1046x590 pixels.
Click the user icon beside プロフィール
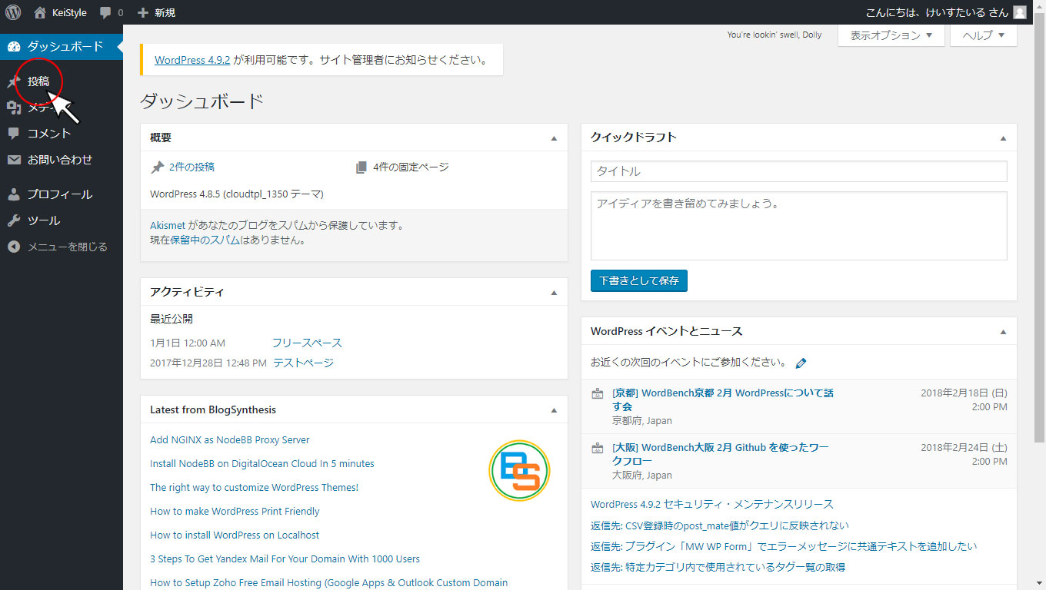click(14, 194)
